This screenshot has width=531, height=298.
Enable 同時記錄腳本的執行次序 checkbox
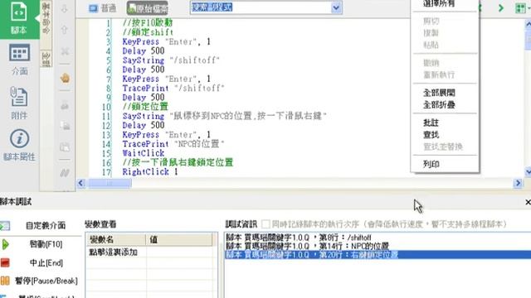click(265, 224)
